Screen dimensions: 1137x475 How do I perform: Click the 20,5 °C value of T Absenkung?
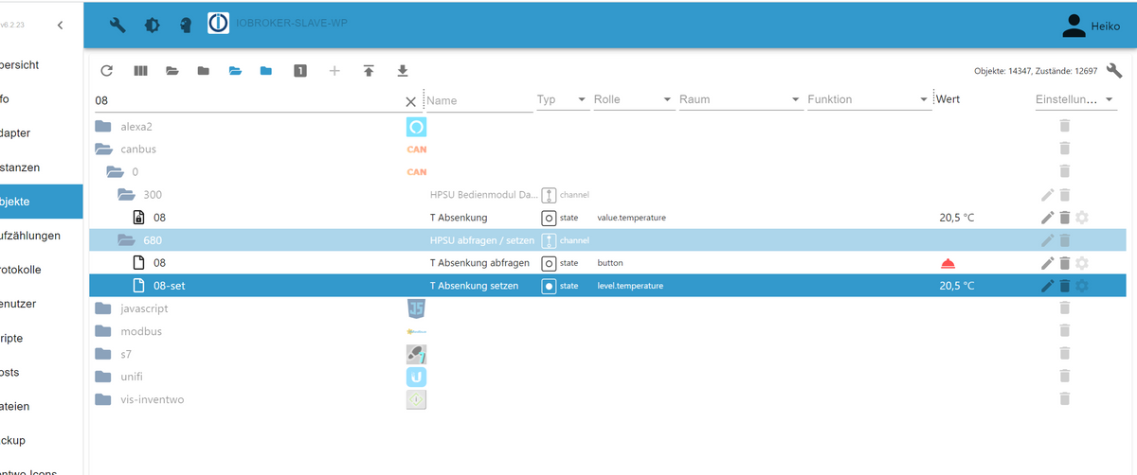[x=956, y=218]
